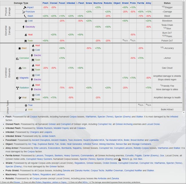Image resolution: width=186 pixels, height=184 pixels.
Task: Open the Sinew column header link
Action: point(89,3)
